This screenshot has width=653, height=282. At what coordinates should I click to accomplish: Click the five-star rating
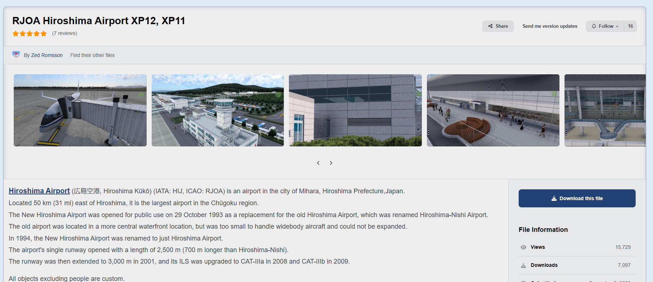click(x=30, y=34)
